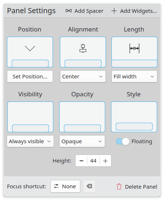
Task: Expand the Fill width length dropdown
Action: [x=134, y=77]
